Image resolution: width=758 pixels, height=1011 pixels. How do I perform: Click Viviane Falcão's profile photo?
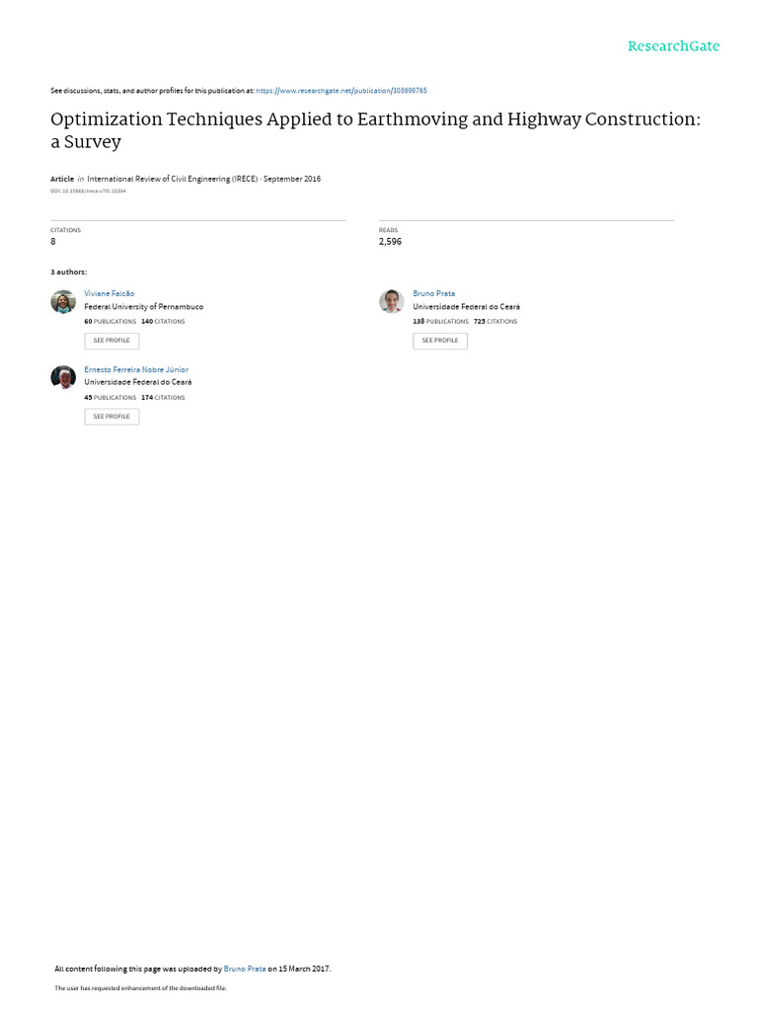(63, 302)
